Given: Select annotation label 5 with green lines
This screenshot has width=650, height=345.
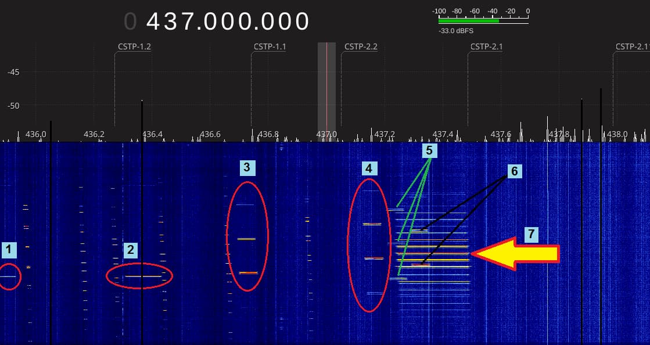Looking at the screenshot, I should click(429, 150).
